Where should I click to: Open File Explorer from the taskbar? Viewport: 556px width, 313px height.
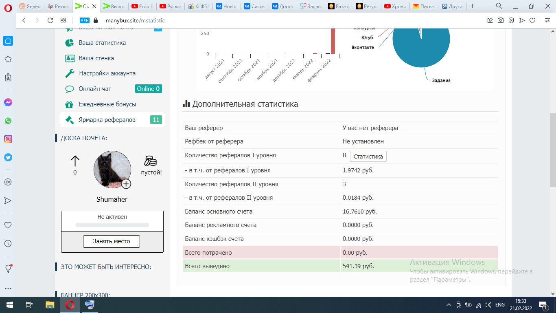click(50, 305)
